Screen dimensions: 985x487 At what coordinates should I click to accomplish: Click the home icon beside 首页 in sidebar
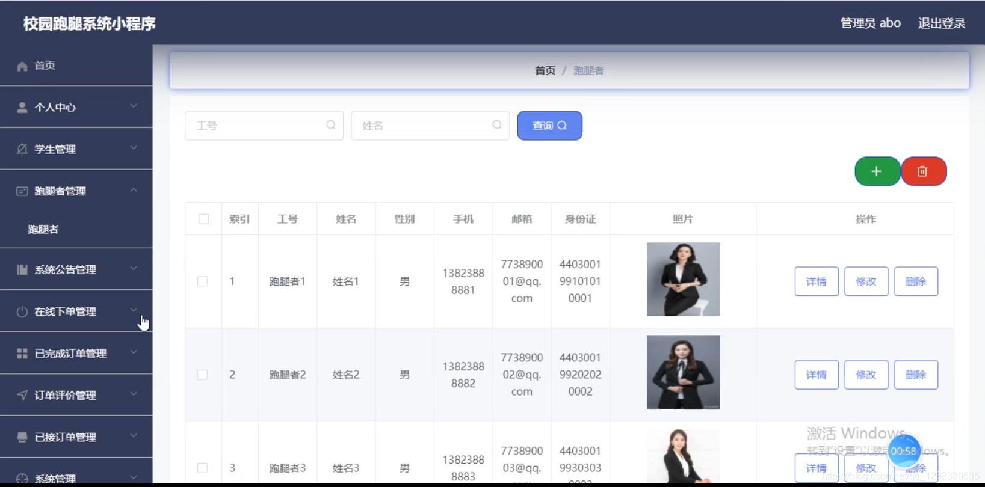22,66
